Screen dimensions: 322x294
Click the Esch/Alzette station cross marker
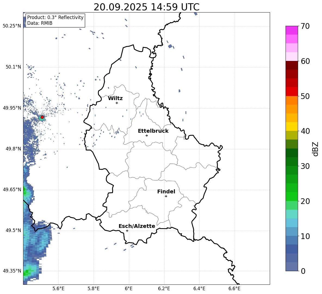(127, 231)
